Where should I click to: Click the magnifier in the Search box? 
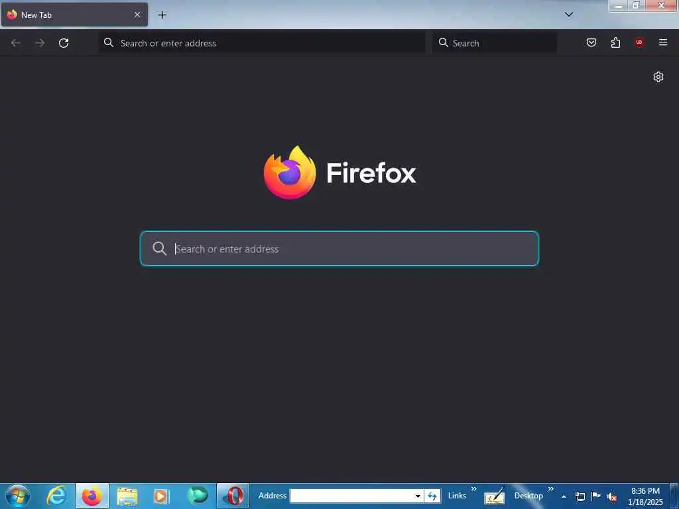click(444, 42)
